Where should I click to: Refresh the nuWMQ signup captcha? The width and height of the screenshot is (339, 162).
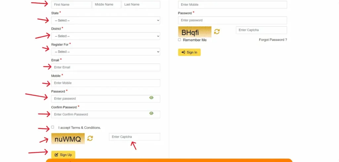point(90,138)
